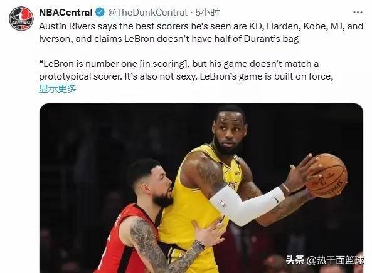The image size is (372, 273).
Task: Open the NBACentral display name profile
Action: [x=66, y=13]
